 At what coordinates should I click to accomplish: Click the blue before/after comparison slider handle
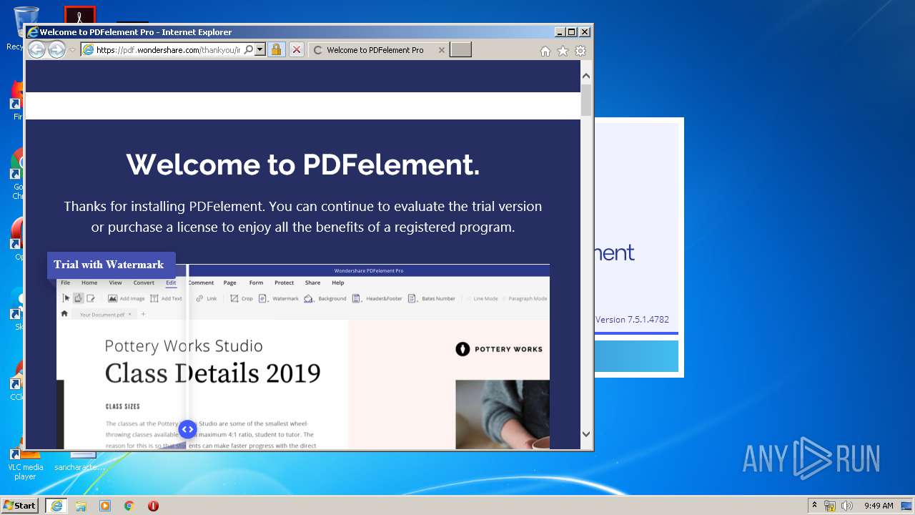tap(187, 429)
